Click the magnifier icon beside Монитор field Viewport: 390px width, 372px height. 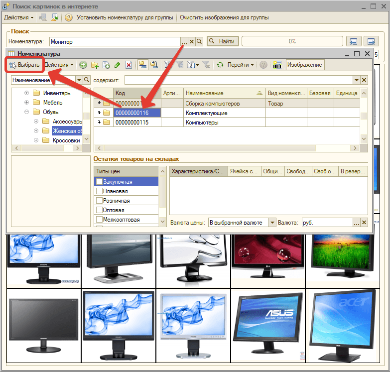click(199, 42)
